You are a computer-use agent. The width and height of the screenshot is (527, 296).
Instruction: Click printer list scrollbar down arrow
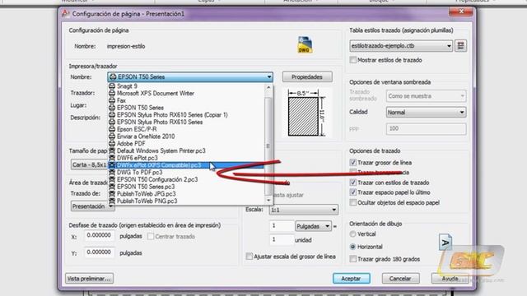point(268,201)
